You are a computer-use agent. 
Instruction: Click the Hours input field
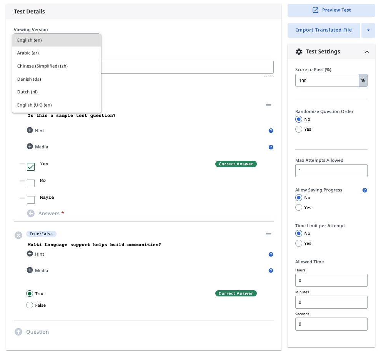click(331, 280)
